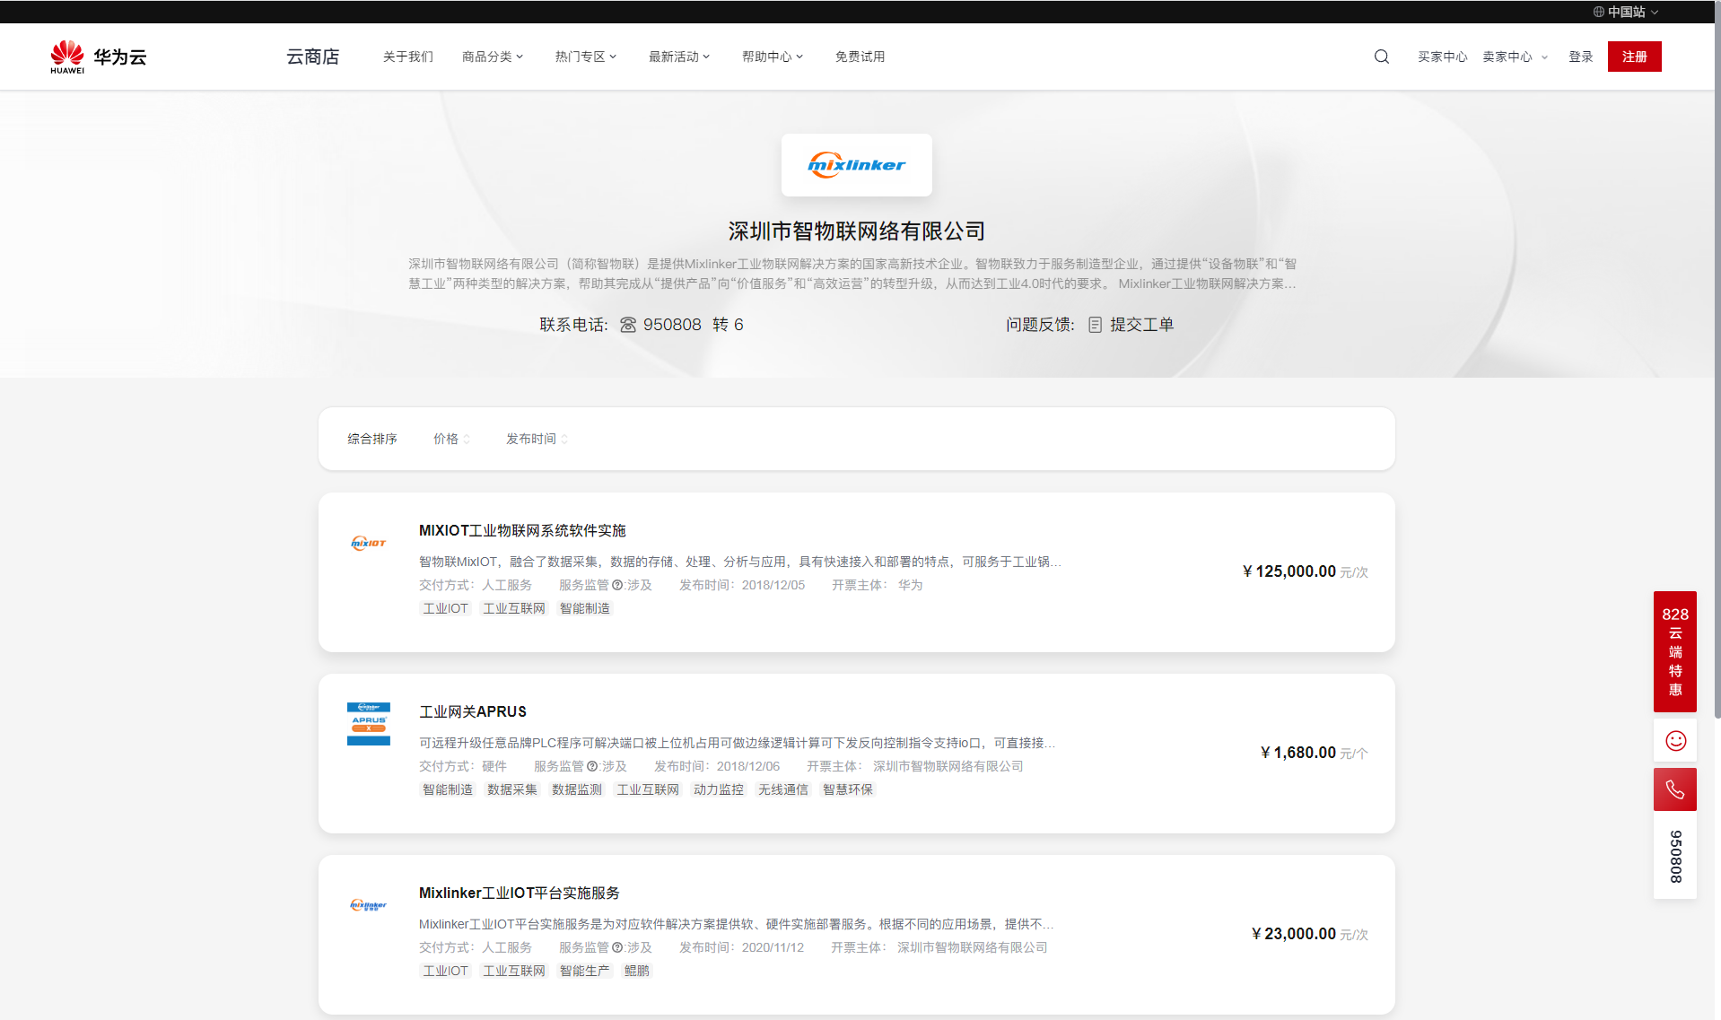1721x1020 pixels.
Task: Click the ¥125,000.00 price
Action: pyautogui.click(x=1289, y=571)
